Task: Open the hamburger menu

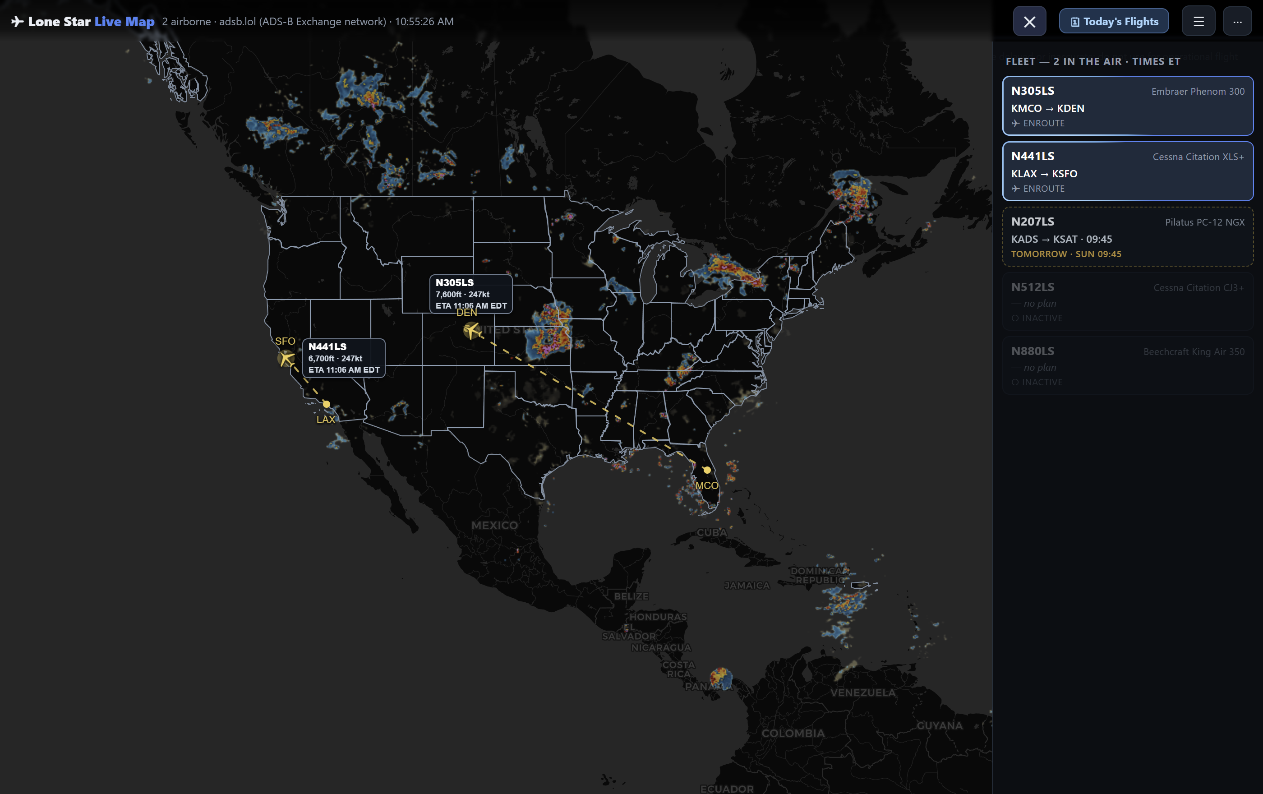Action: pos(1198,22)
